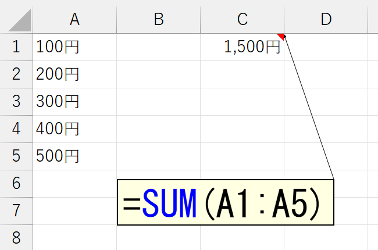Select row 4 header
Viewport: 378px width, 250px height.
(x=16, y=128)
